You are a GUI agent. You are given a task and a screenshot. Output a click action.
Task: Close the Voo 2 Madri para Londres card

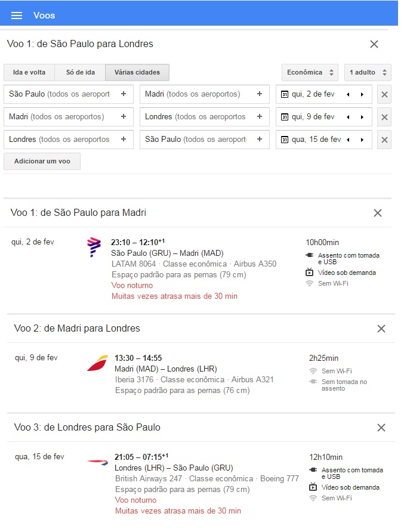381,329
